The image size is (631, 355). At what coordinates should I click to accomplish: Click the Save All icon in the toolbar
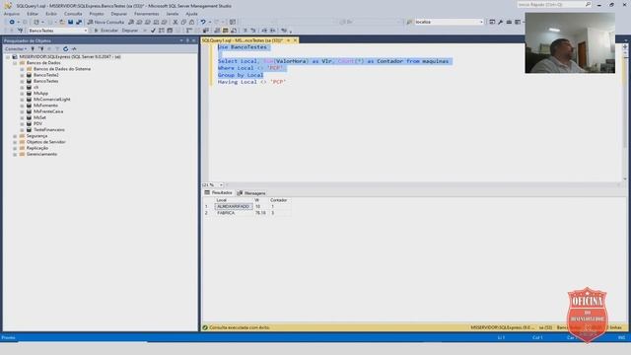coord(79,22)
